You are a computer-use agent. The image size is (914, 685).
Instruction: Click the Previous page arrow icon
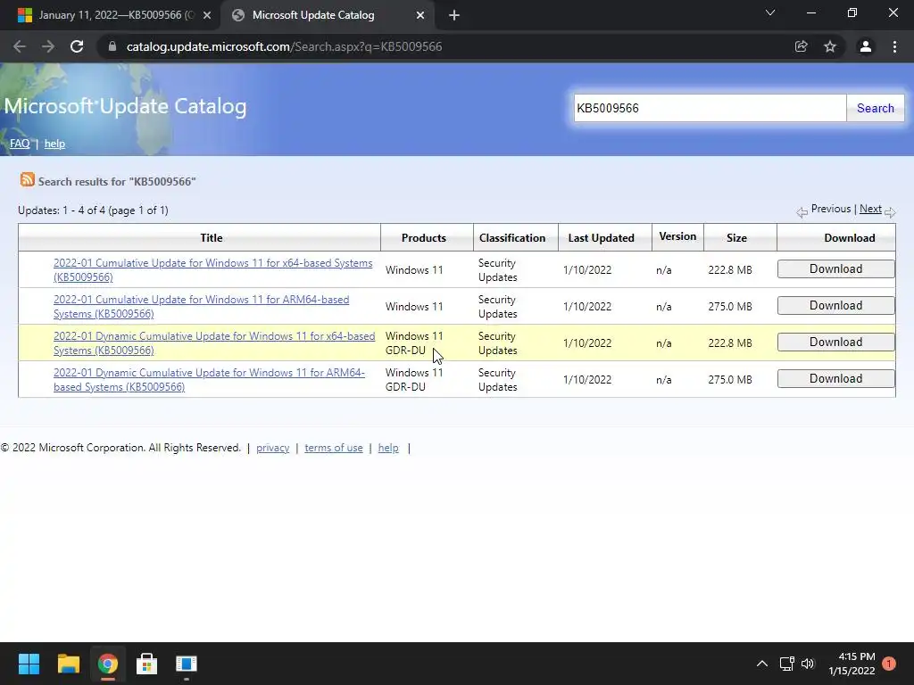tap(802, 212)
